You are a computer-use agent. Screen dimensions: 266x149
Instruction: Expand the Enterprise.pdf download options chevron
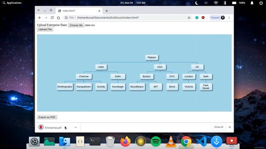[76, 127]
